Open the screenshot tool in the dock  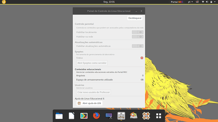click(x=109, y=116)
